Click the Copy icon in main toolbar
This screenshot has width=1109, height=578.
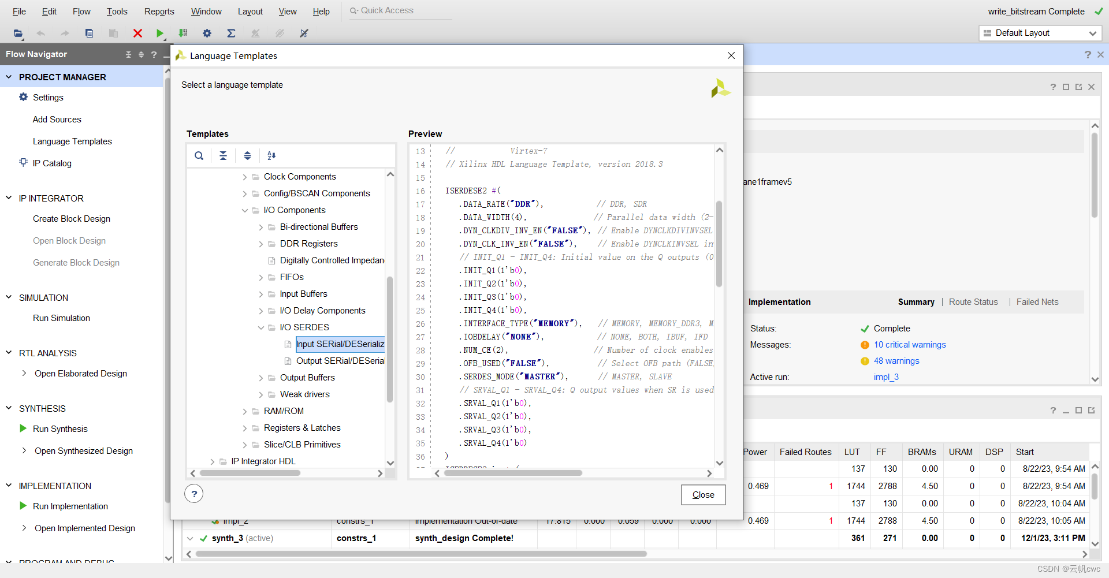pyautogui.click(x=89, y=33)
